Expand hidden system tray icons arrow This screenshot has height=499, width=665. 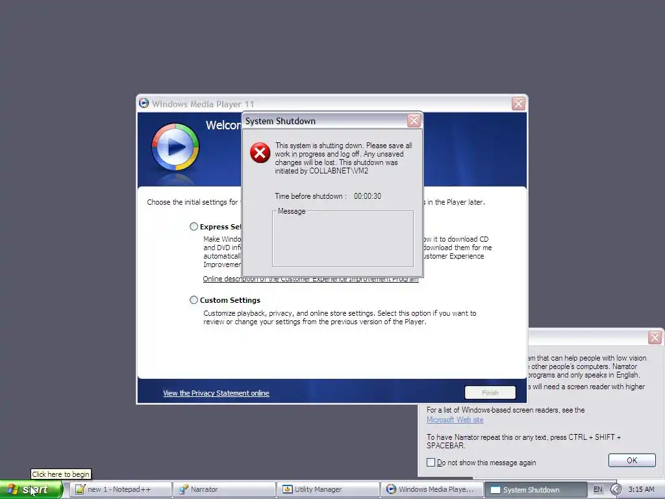(x=616, y=489)
